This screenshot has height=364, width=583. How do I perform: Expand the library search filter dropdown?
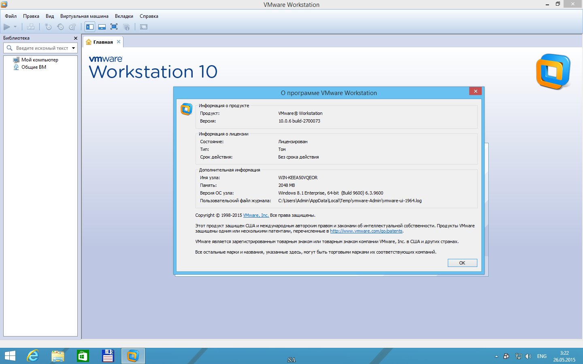click(73, 48)
